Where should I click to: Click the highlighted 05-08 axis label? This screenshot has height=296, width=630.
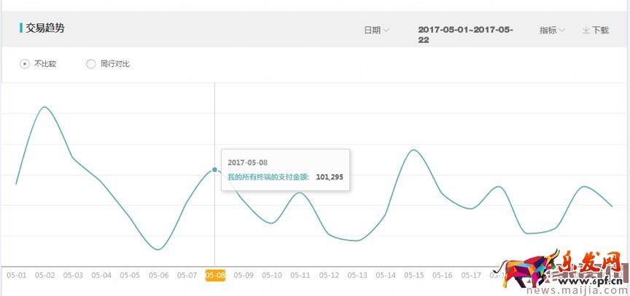coord(215,275)
